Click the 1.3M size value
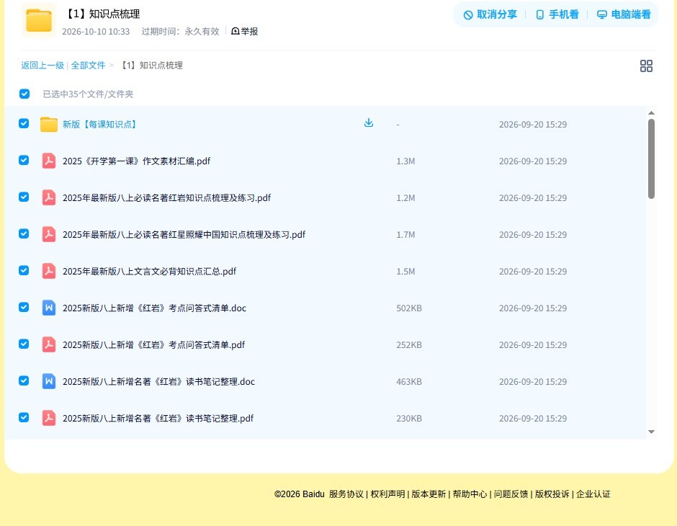The image size is (677, 526). coord(406,161)
